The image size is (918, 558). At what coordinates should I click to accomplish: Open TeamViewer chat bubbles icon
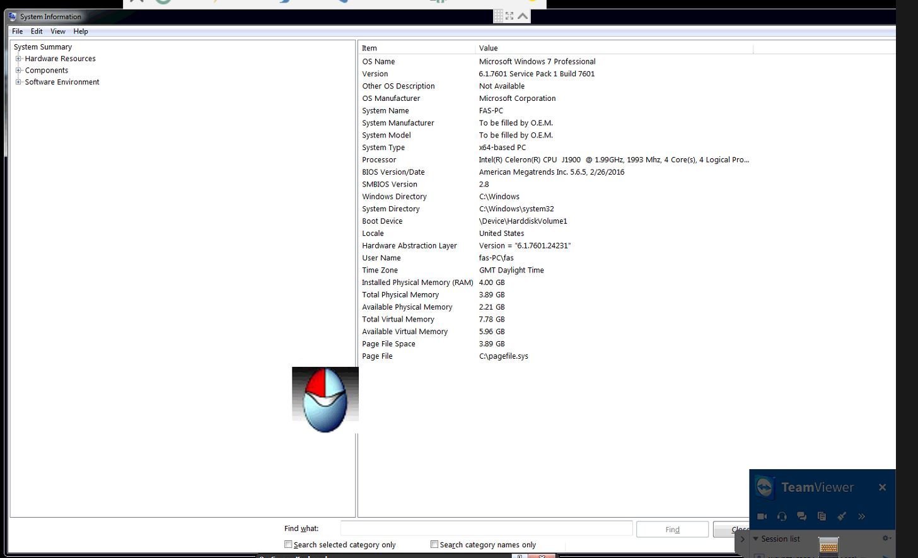801,516
